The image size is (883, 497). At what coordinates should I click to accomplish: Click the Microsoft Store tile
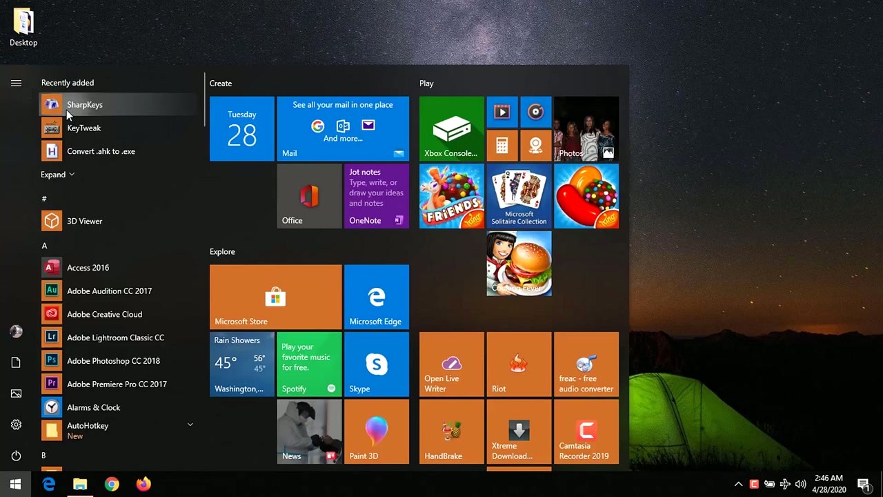tap(275, 297)
